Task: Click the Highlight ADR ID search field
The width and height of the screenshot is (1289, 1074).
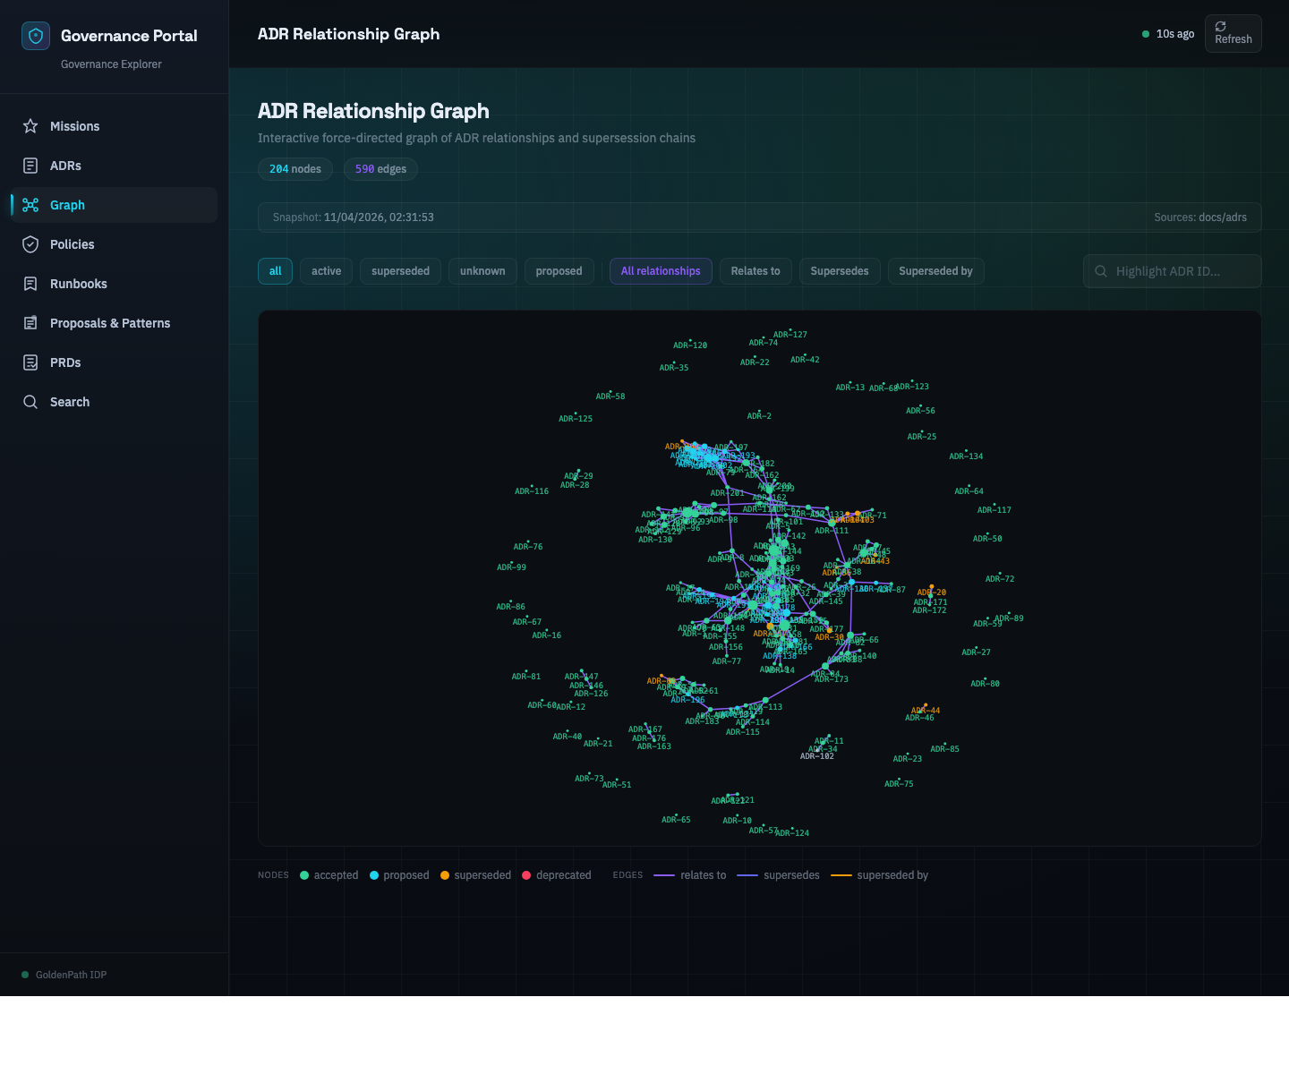Action: tap(1173, 270)
